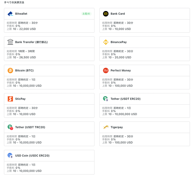Screen dimensions: 193x177
Task: Click the green お勧め badge on Bitwallet
Action: coord(86,14)
